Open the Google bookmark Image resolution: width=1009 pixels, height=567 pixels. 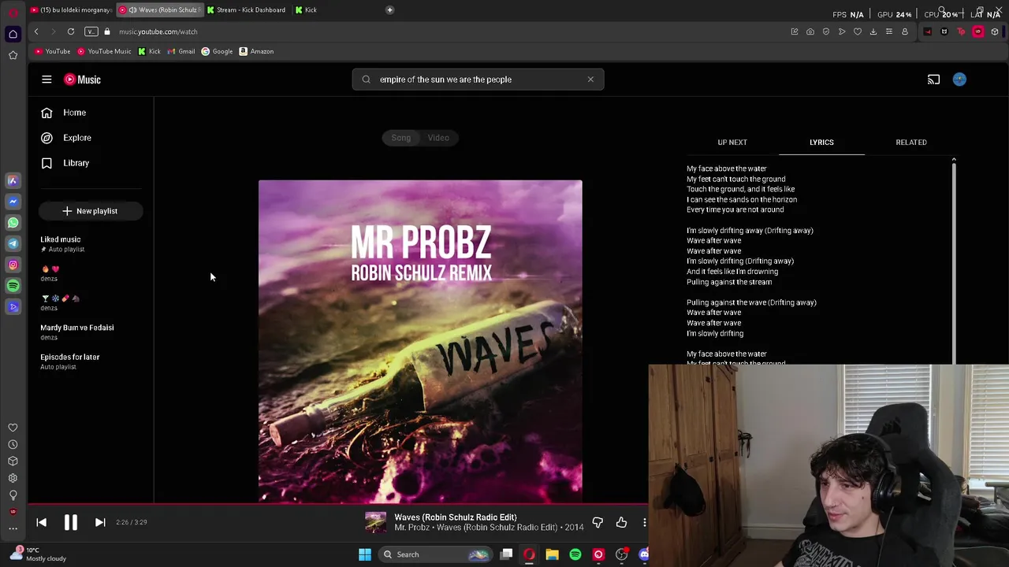(217, 51)
